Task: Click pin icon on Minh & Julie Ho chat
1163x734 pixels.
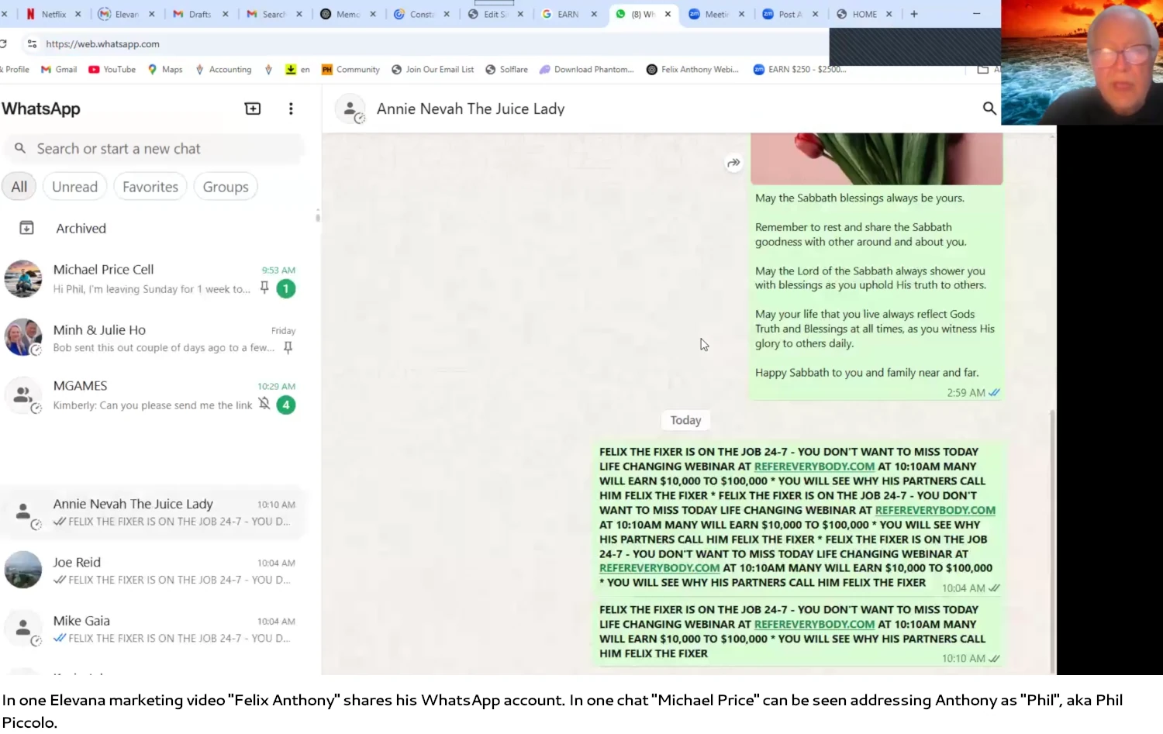Action: coord(288,348)
